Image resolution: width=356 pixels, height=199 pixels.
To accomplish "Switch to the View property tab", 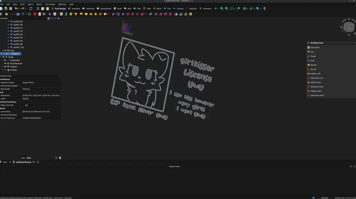I will click(23, 158).
